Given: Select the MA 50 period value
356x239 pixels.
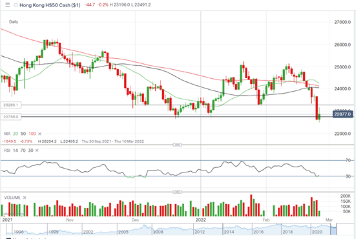Looking at the screenshot, I should [x=23, y=134].
